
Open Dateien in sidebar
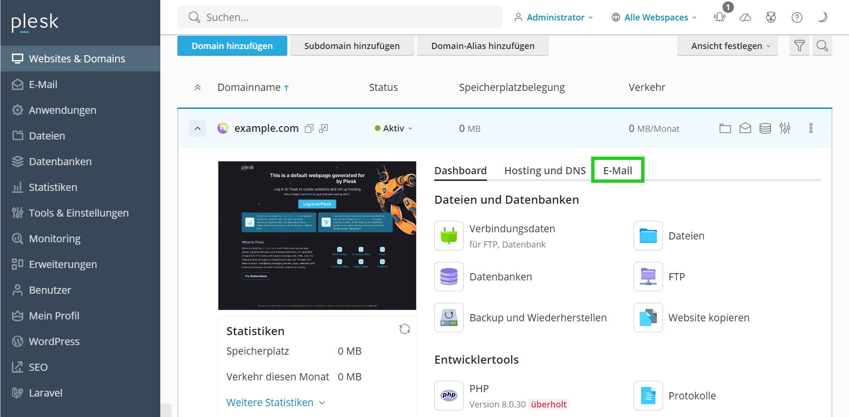80,136
